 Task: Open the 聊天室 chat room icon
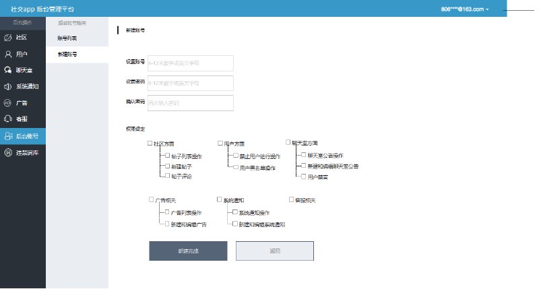tap(7, 70)
